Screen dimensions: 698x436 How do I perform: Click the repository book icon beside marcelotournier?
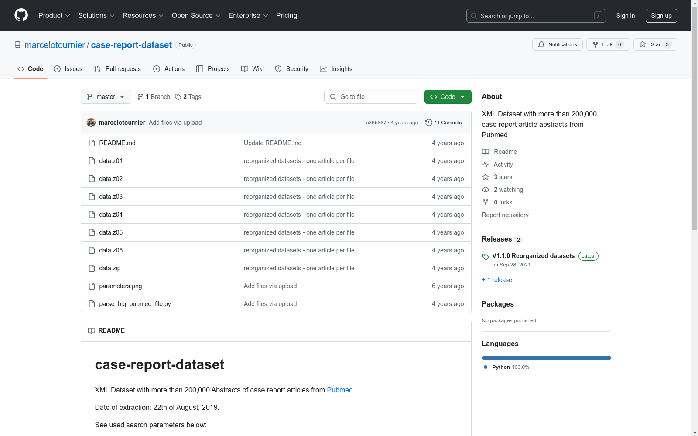coord(17,45)
